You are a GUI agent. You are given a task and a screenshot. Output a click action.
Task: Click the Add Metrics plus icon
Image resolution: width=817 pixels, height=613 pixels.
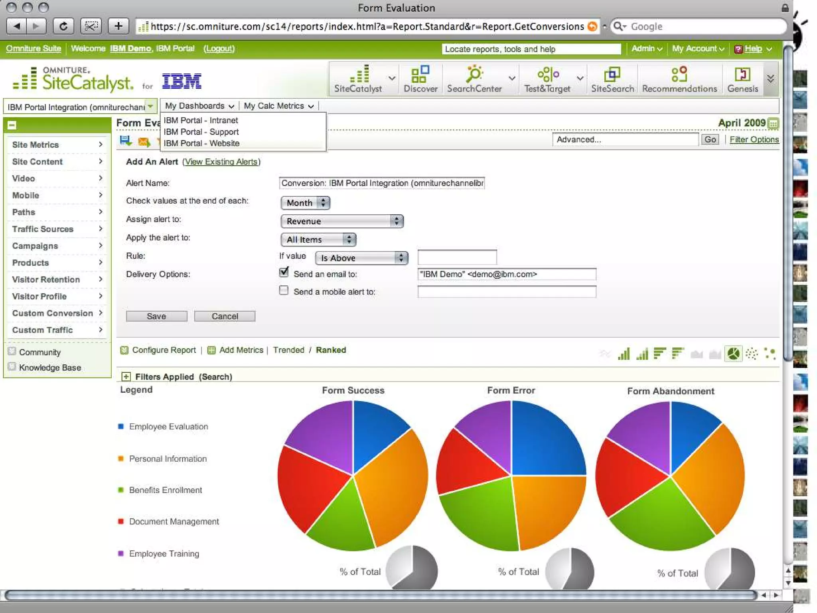[211, 350]
